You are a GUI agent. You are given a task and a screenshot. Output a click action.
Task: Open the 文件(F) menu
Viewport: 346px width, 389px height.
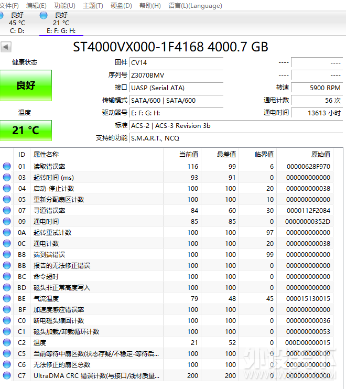9,5
